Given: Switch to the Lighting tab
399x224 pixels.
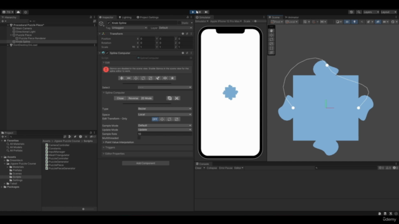Looking at the screenshot, I should (125, 17).
